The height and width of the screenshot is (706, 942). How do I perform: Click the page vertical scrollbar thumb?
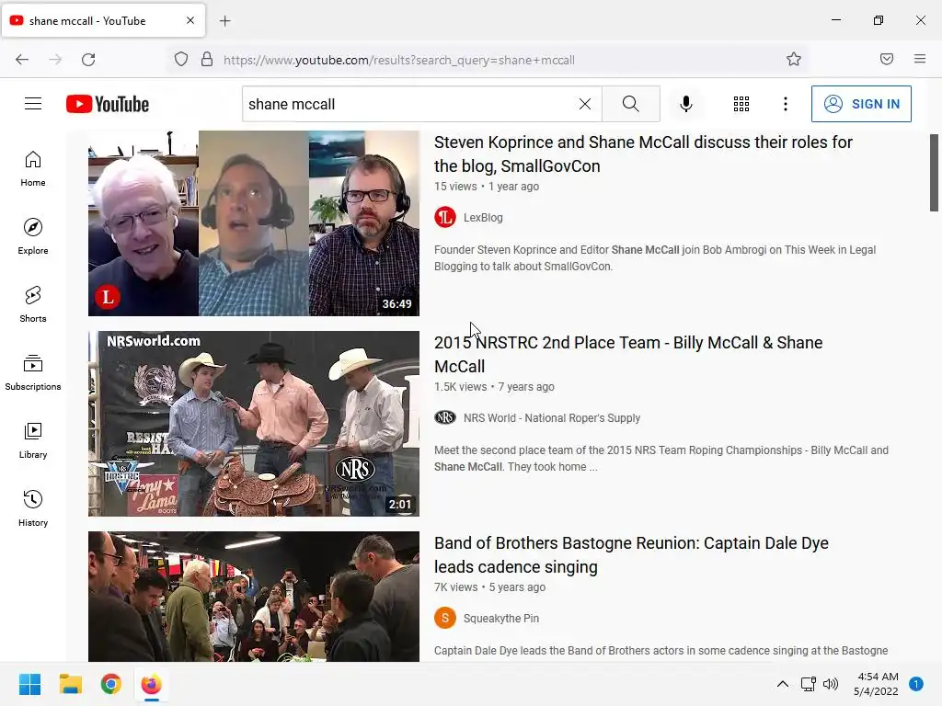pyautogui.click(x=935, y=172)
